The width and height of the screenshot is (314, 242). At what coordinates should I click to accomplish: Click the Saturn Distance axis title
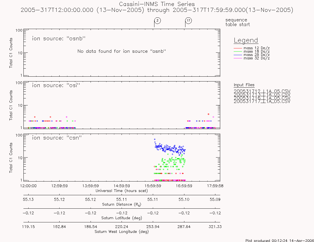pyautogui.click(x=122, y=204)
